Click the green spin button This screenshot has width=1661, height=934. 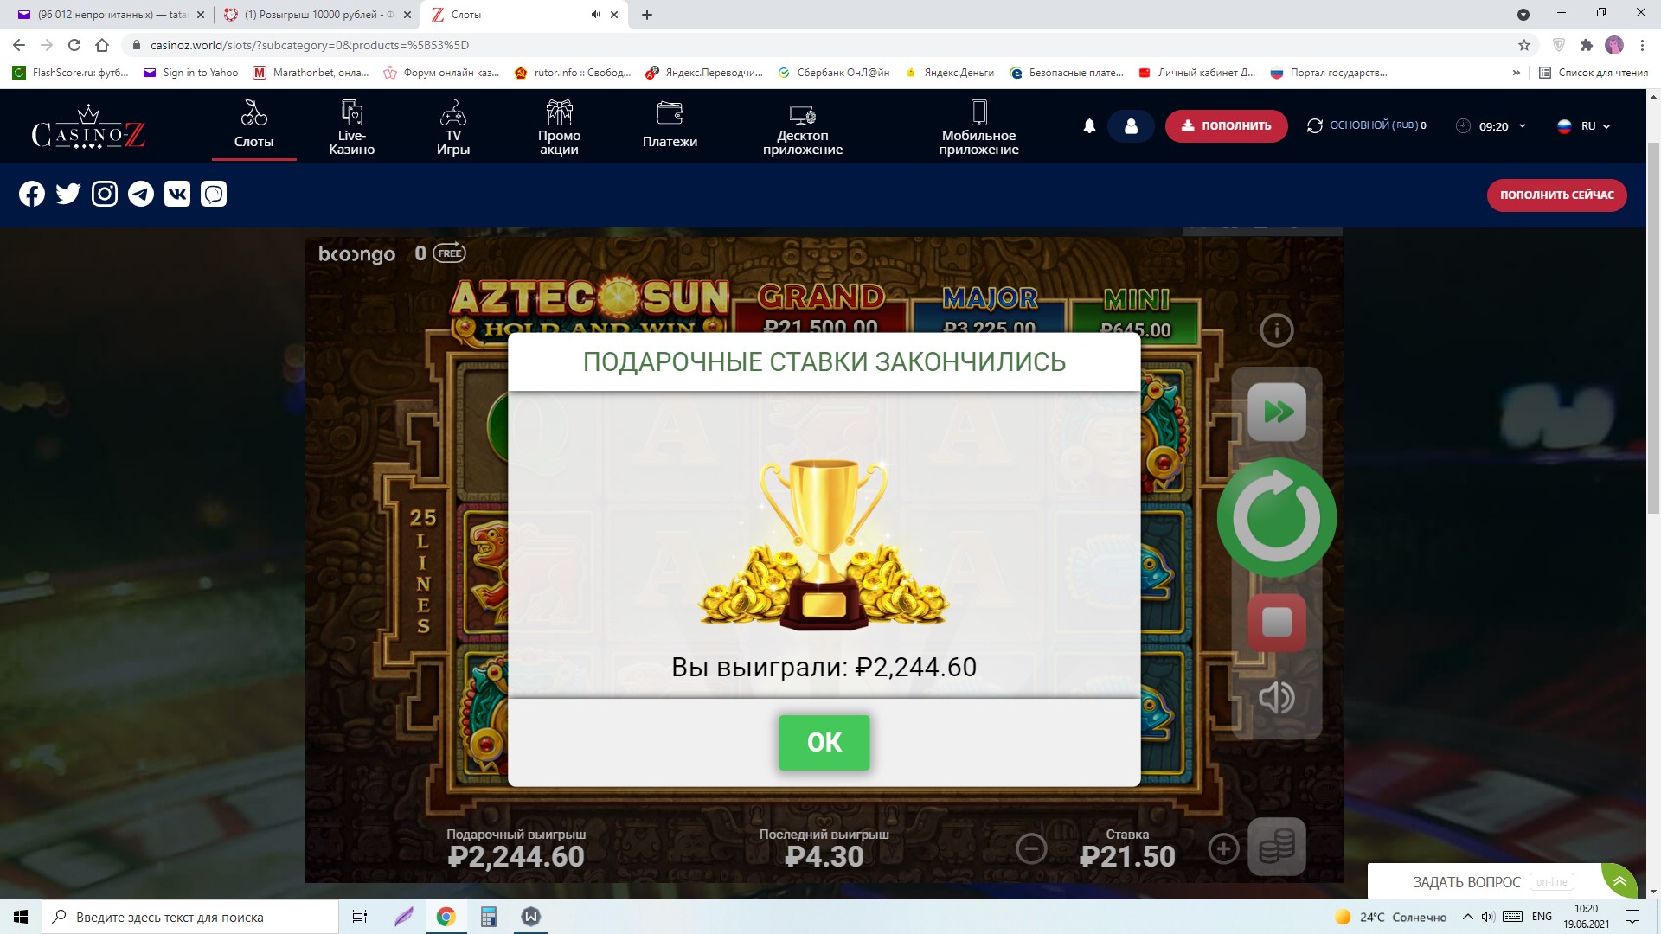click(1277, 517)
